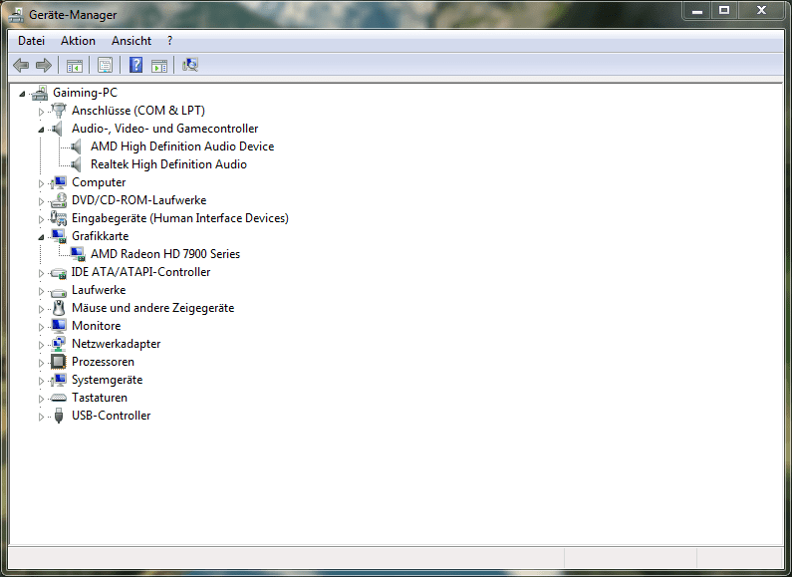Click the Grafikkarte display adapter icon
The image size is (792, 577).
59,236
